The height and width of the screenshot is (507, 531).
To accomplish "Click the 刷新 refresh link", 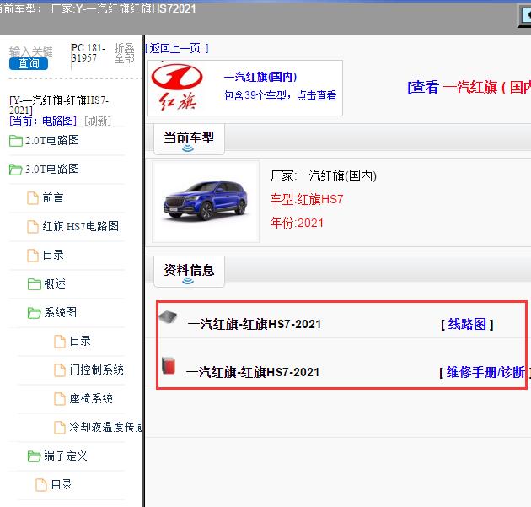I will click(98, 121).
